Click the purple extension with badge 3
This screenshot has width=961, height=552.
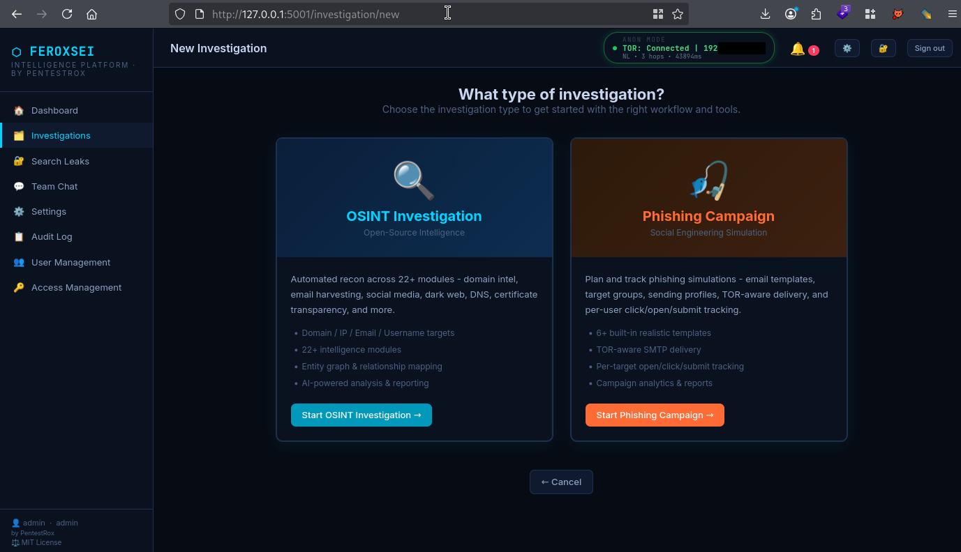coord(844,13)
